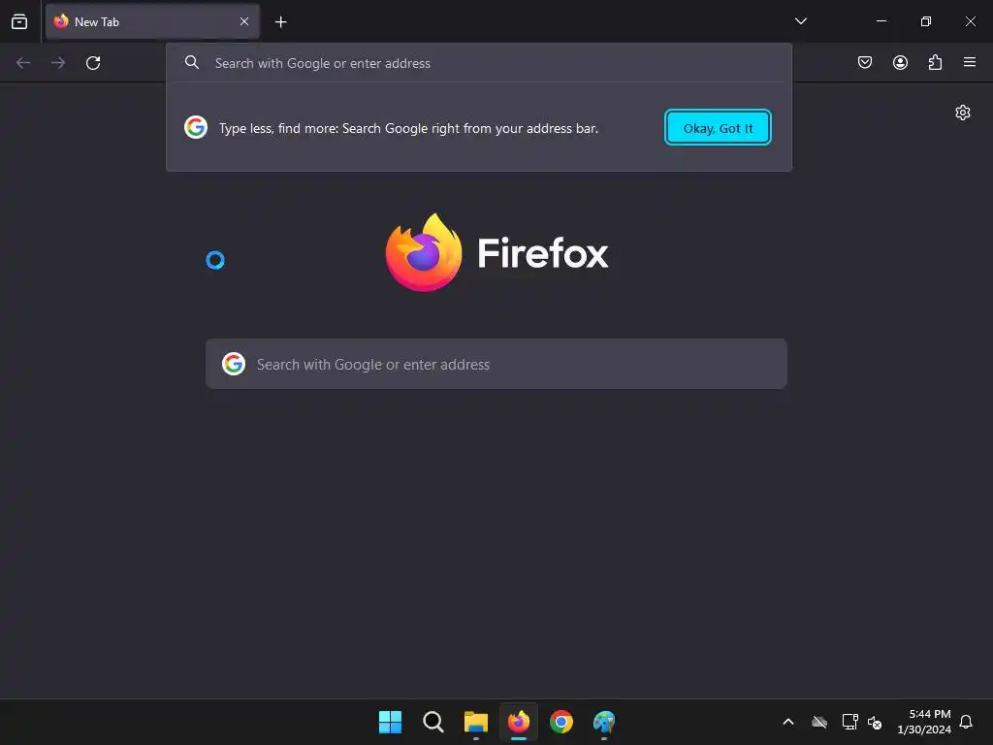
Task: Launch Google Chrome from the taskbar
Action: coord(561,722)
